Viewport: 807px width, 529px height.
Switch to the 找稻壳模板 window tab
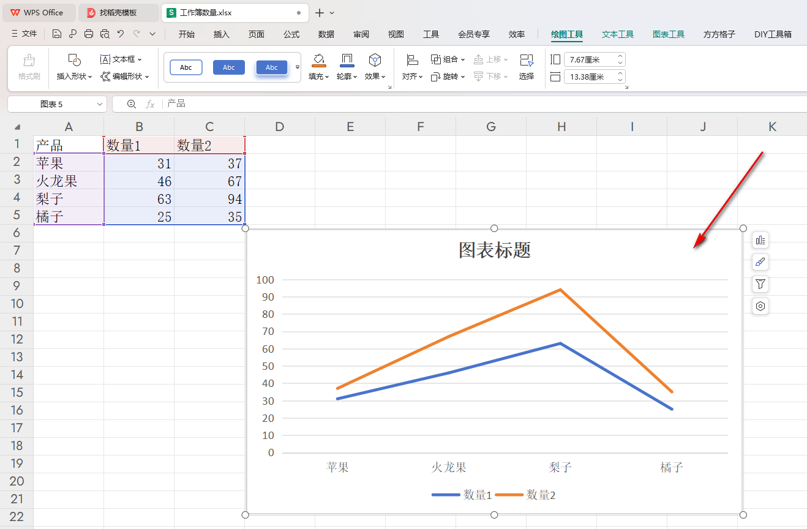(118, 12)
